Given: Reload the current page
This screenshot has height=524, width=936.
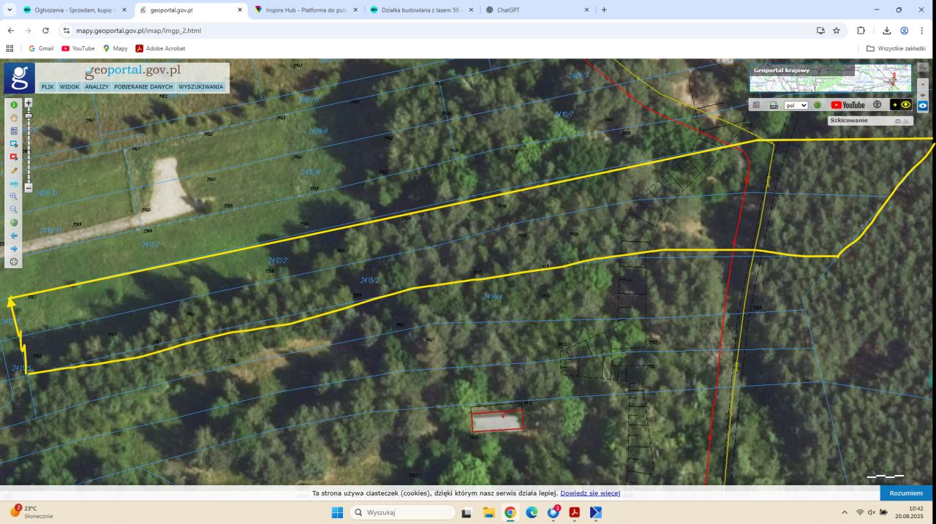Looking at the screenshot, I should (45, 31).
